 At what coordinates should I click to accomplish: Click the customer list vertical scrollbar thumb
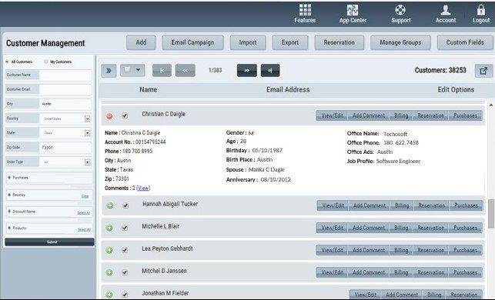pyautogui.click(x=491, y=214)
